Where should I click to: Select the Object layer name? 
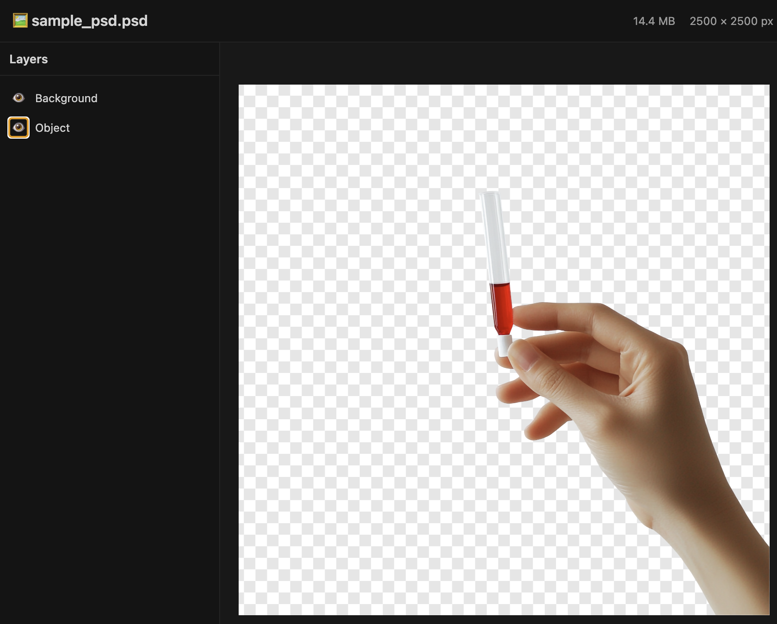click(x=52, y=128)
